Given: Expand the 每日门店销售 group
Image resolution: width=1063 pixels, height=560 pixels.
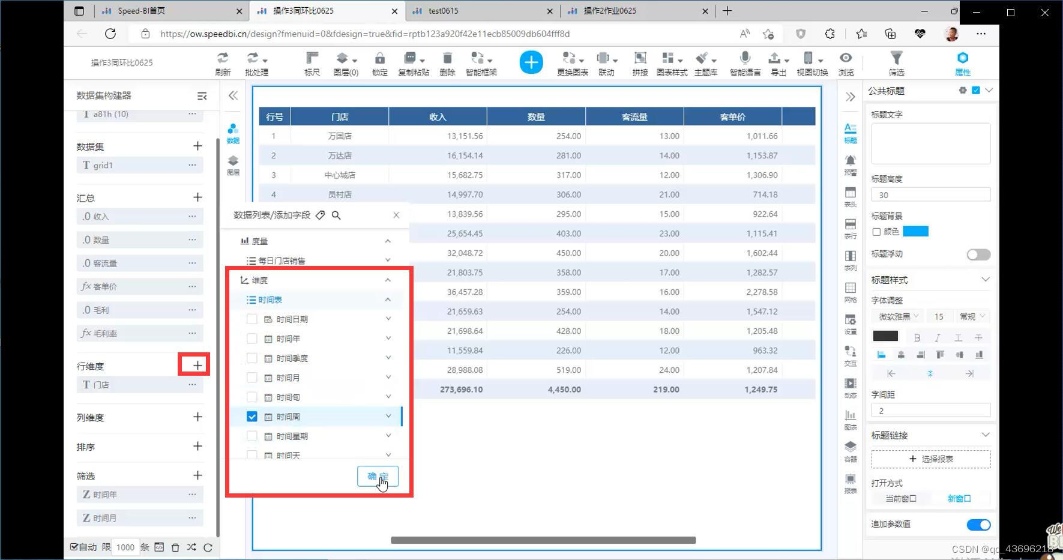Looking at the screenshot, I should pos(388,260).
